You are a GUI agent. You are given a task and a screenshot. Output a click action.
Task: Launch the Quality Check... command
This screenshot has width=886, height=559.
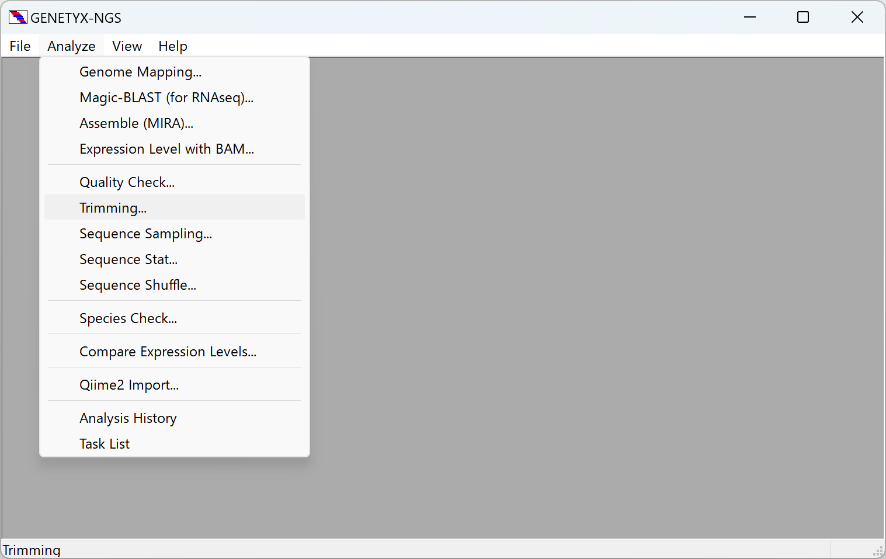tap(175, 182)
